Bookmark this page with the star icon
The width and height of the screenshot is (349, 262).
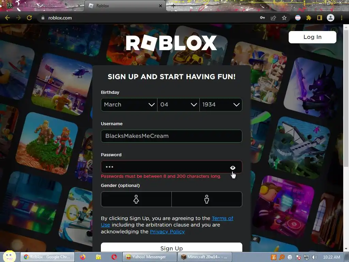pos(284,18)
